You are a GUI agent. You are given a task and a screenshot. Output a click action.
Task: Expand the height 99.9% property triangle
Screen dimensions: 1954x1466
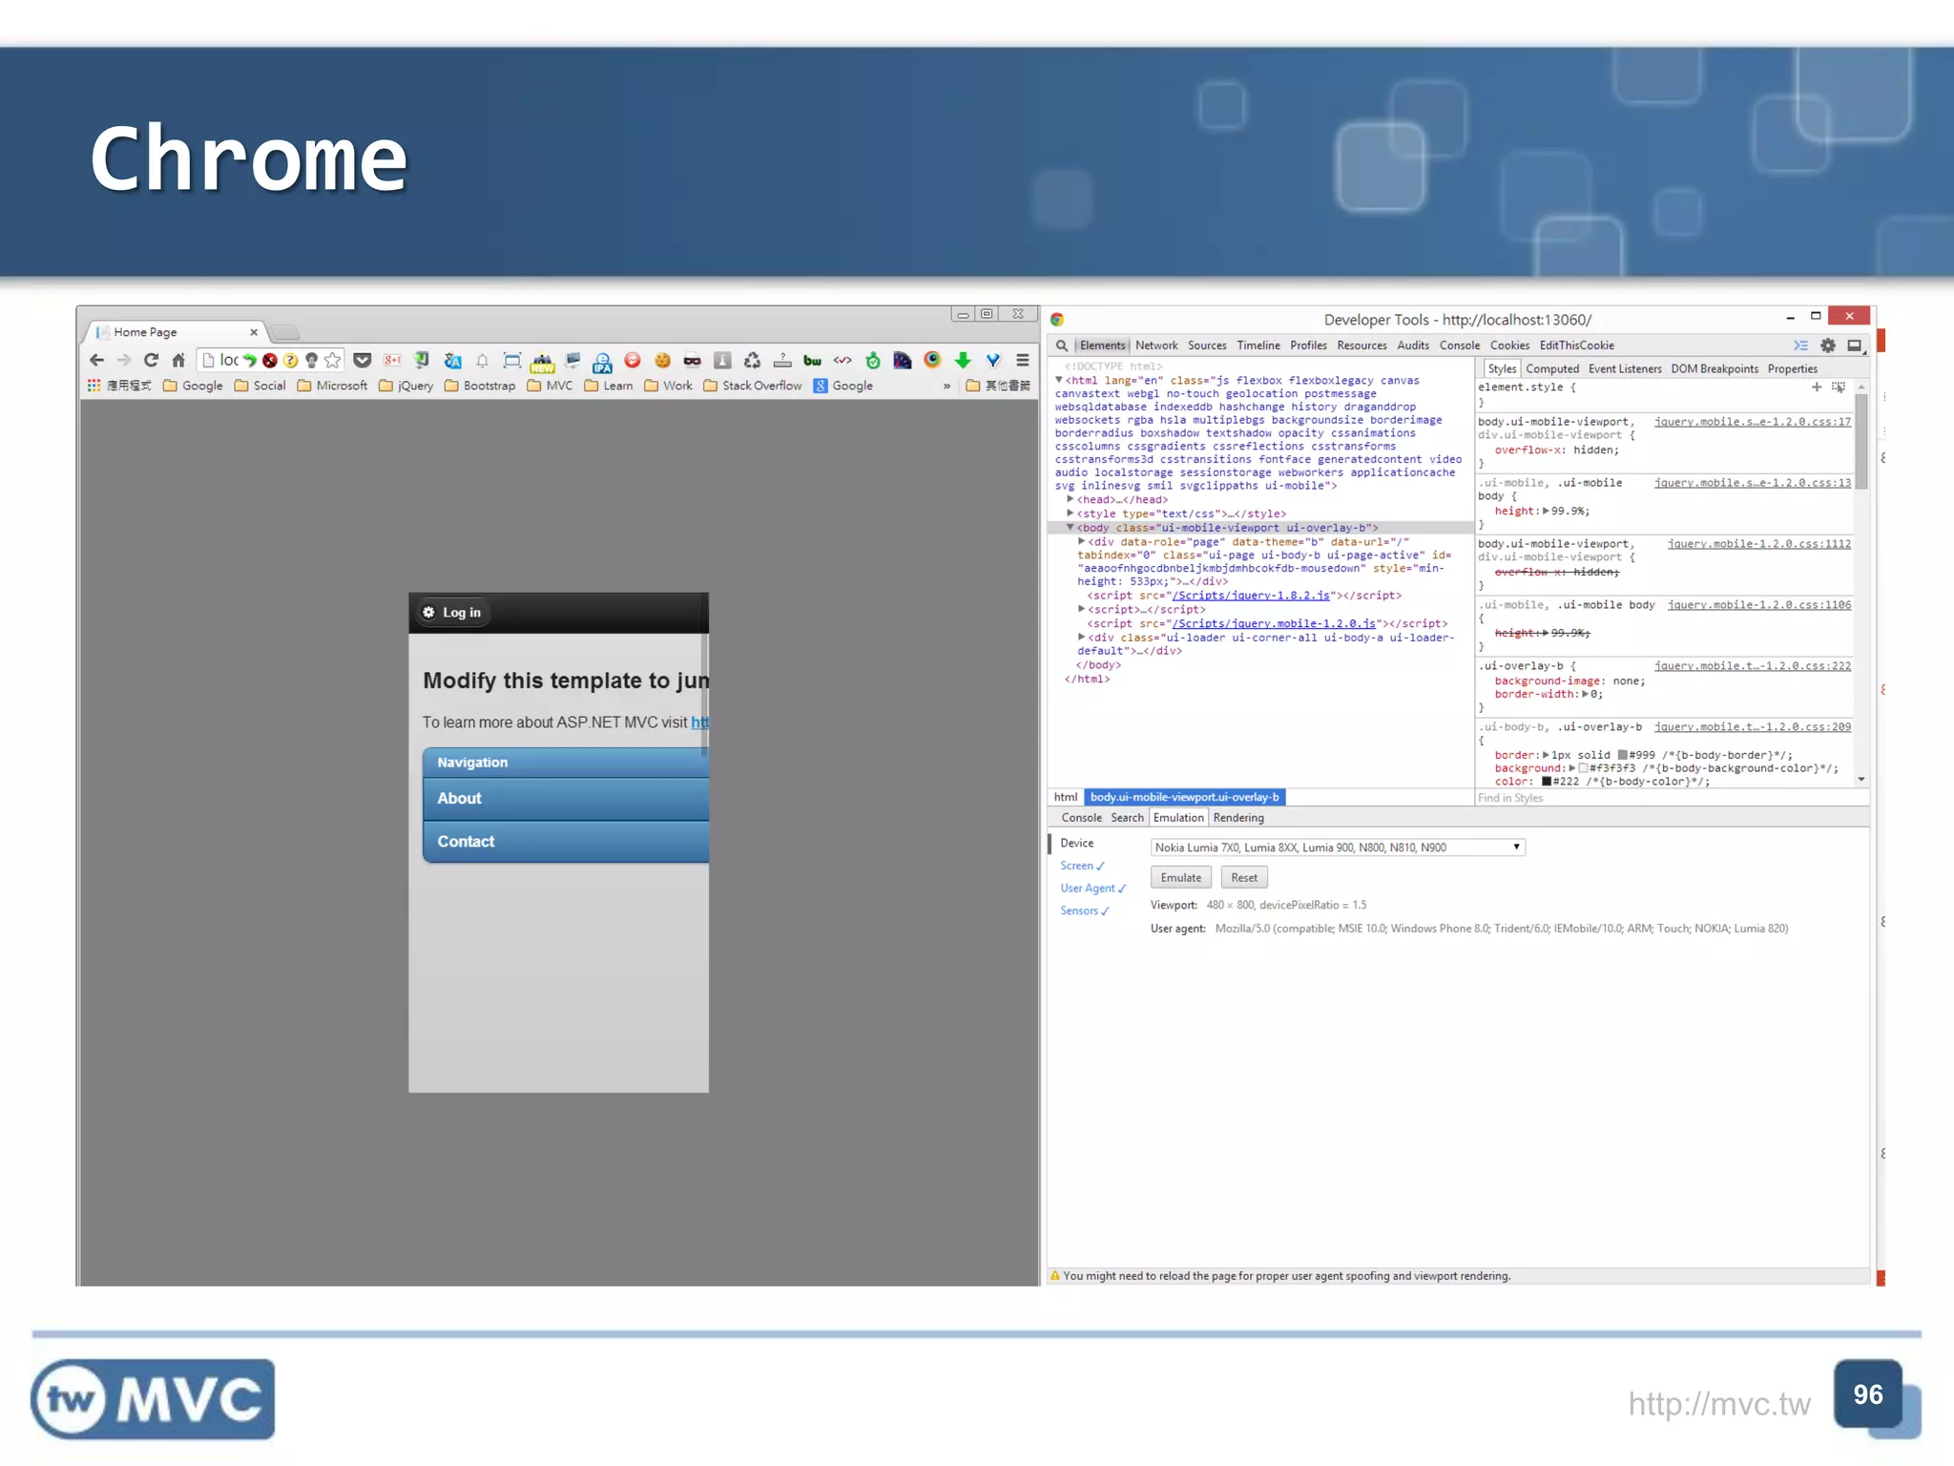1546,511
